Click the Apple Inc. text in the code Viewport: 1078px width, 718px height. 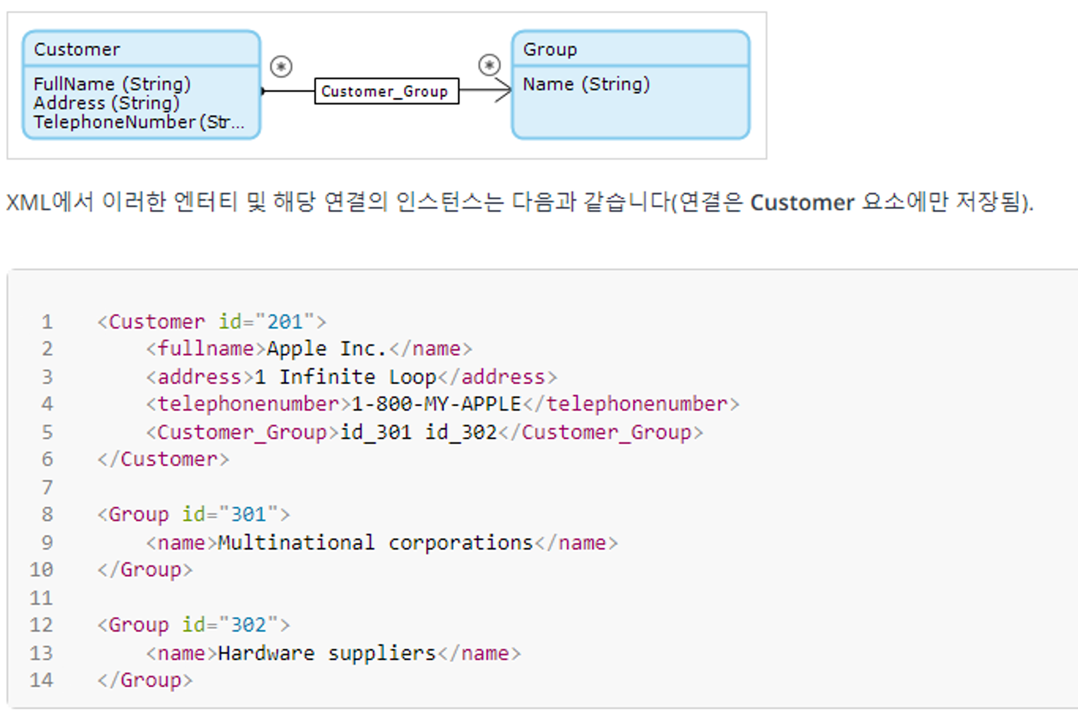[327, 349]
